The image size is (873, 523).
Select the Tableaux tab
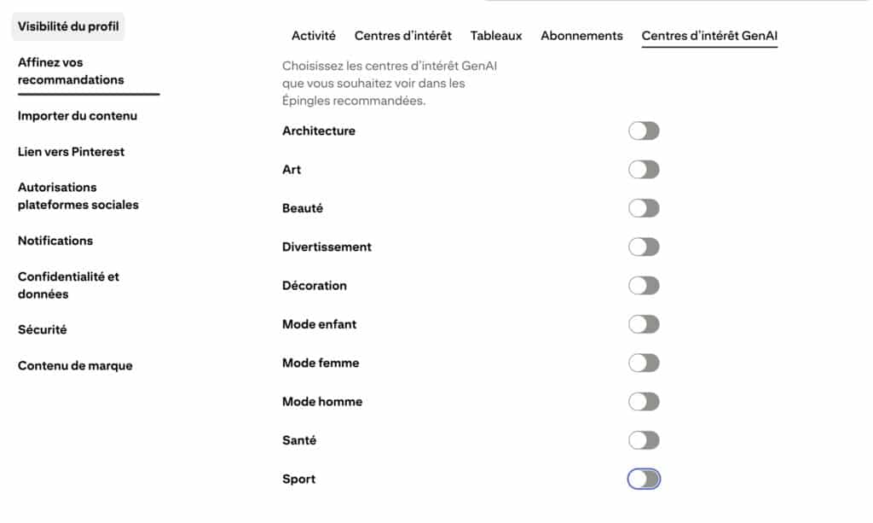496,36
